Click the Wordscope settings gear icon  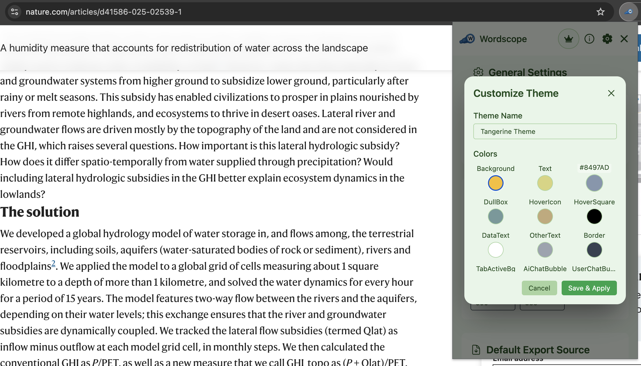(x=607, y=39)
